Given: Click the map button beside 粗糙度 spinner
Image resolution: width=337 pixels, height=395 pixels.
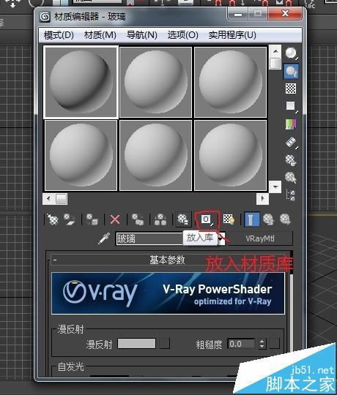Looking at the screenshot, I should pos(275,344).
